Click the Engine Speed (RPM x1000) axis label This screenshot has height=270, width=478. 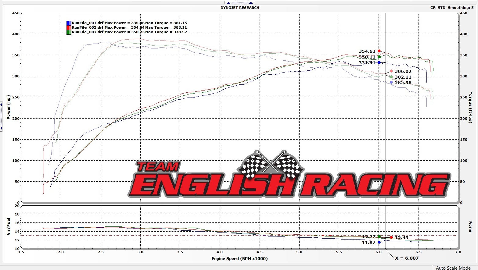(239, 258)
